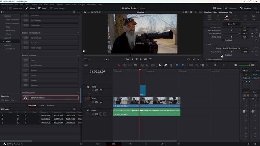Select Video Transitions in Toolbox
This screenshot has width=260, height=146.
coord(13,20)
